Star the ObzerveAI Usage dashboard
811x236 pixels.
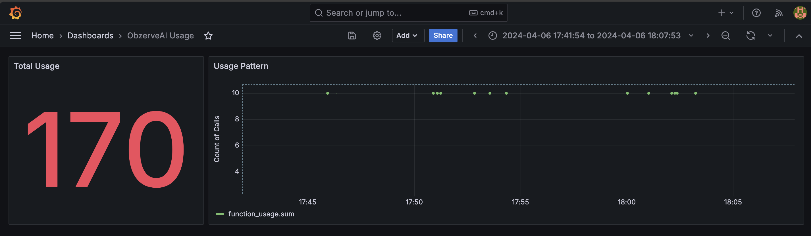pos(208,36)
